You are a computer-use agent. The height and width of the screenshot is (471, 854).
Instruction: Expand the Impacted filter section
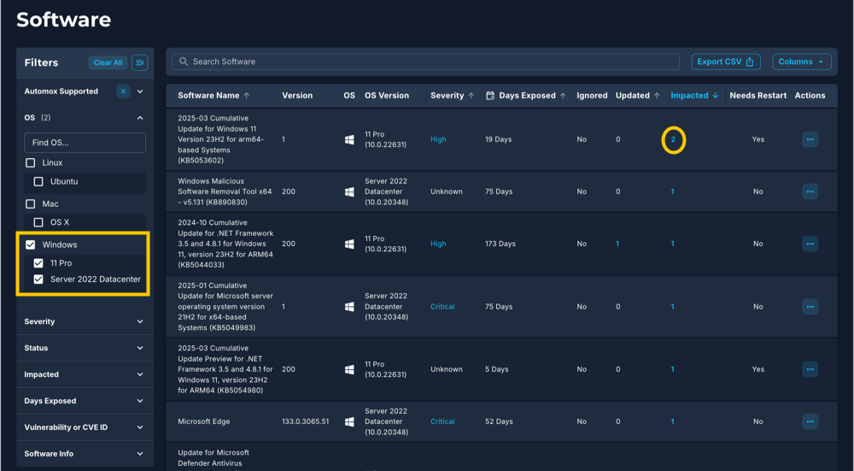coord(140,374)
